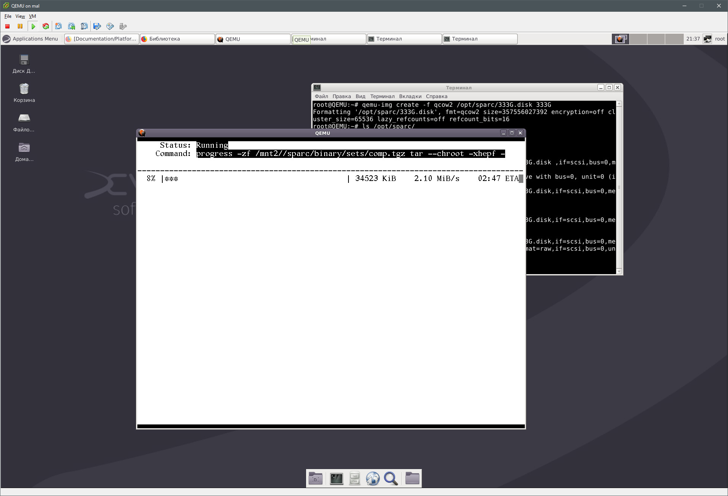Open the VM menu
Viewport: 728px width, 496px height.
(x=33, y=16)
